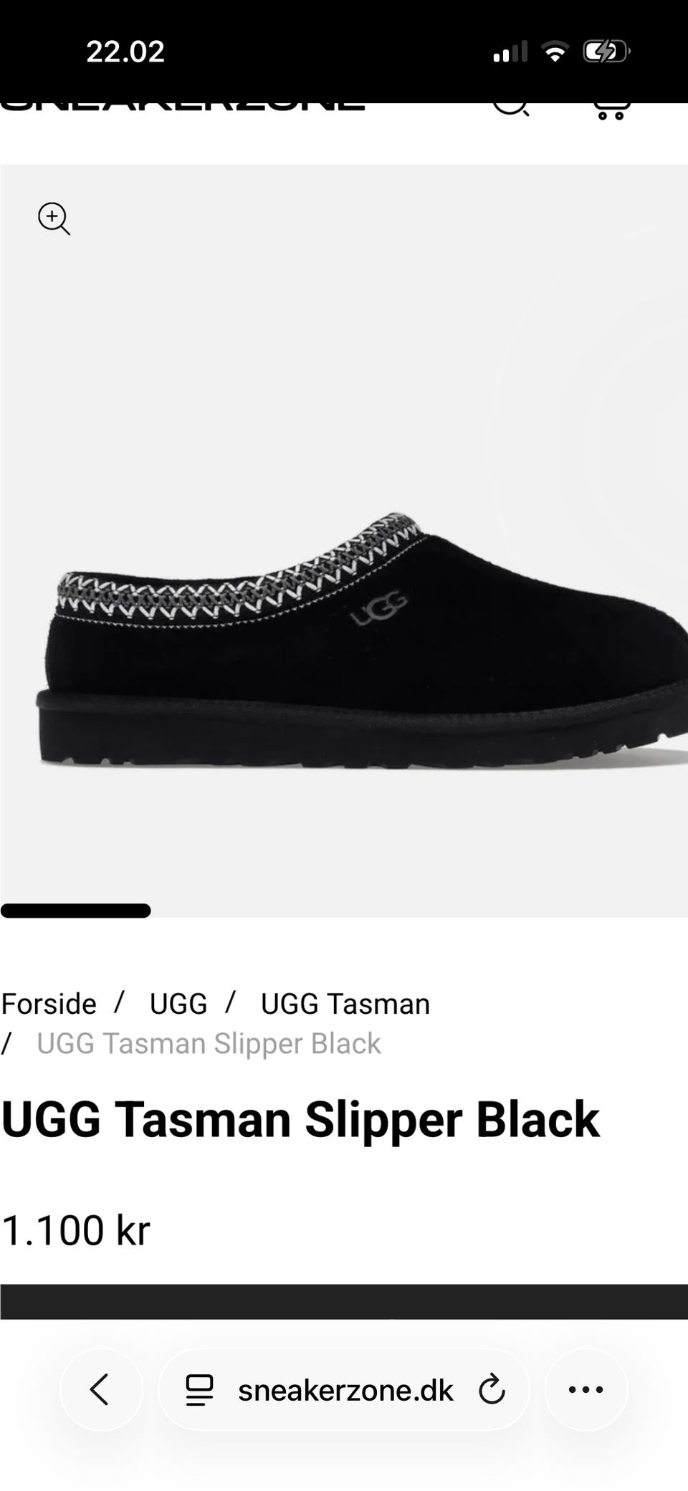
Task: Open the UGG breadcrumb link
Action: pos(178,1004)
